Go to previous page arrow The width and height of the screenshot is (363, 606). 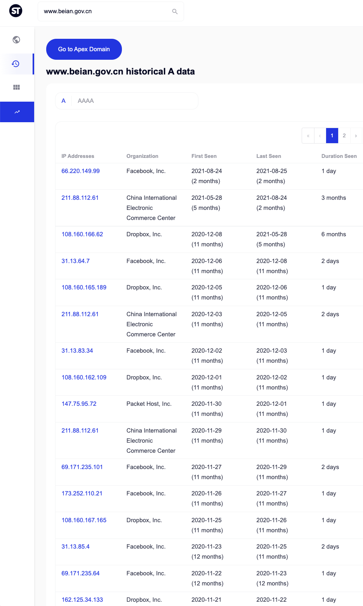tap(320, 136)
